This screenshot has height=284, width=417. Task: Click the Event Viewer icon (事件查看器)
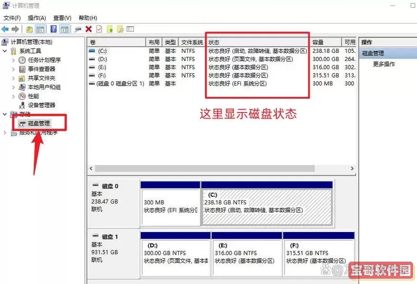(22, 69)
